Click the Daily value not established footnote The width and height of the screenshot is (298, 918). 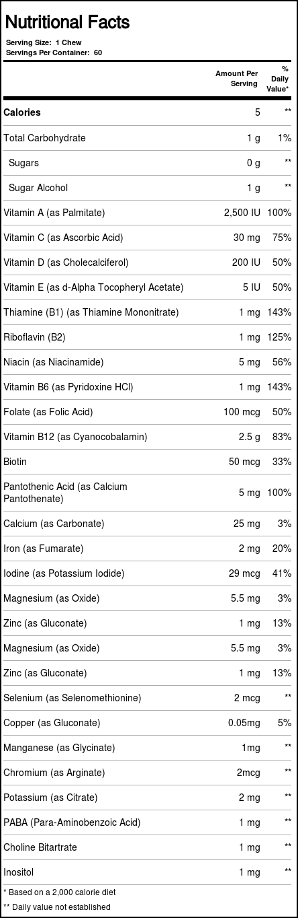(x=57, y=907)
